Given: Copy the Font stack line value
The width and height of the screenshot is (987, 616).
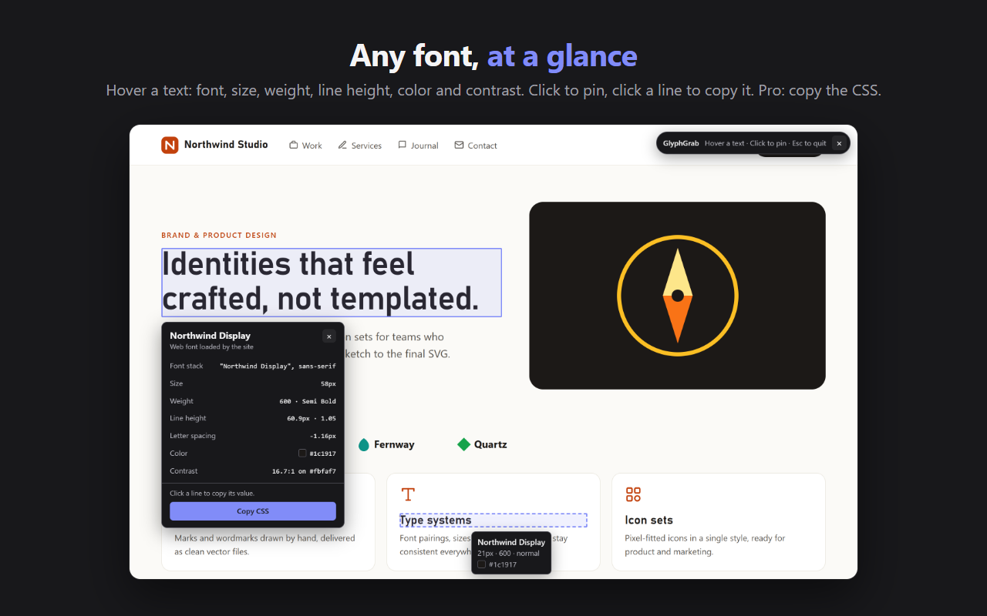Looking at the screenshot, I should coord(253,366).
